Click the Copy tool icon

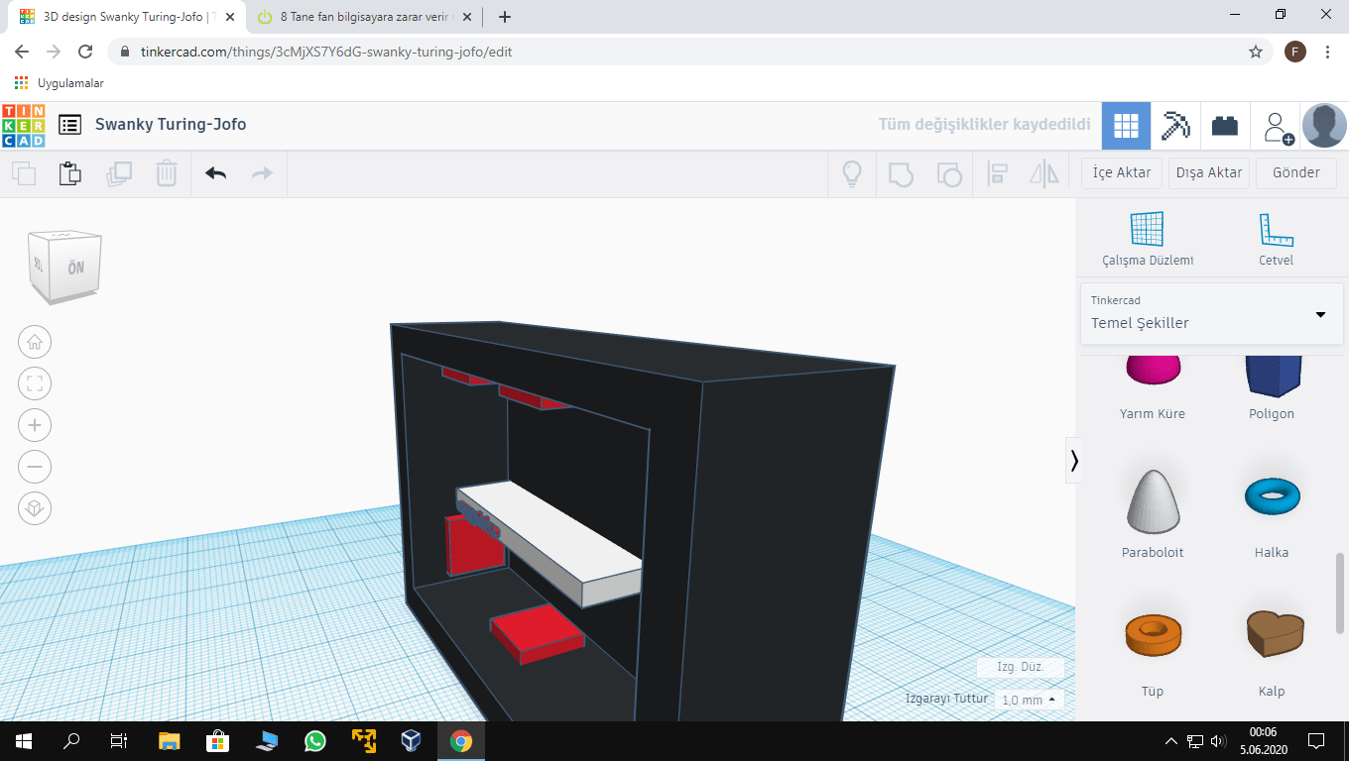coord(24,173)
